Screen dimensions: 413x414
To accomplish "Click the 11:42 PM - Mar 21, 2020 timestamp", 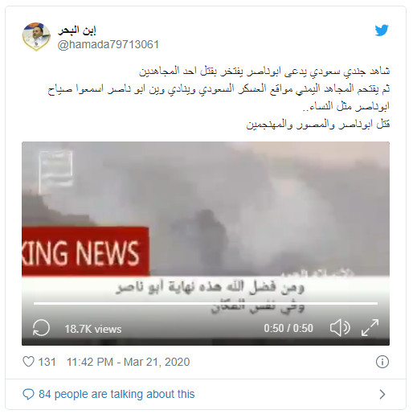I will 128,362.
